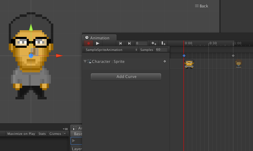Image resolution: width=253 pixels, height=151 pixels.
Task: Select the brown-haired sprite thumbnail at 1:00
Action: click(x=239, y=64)
